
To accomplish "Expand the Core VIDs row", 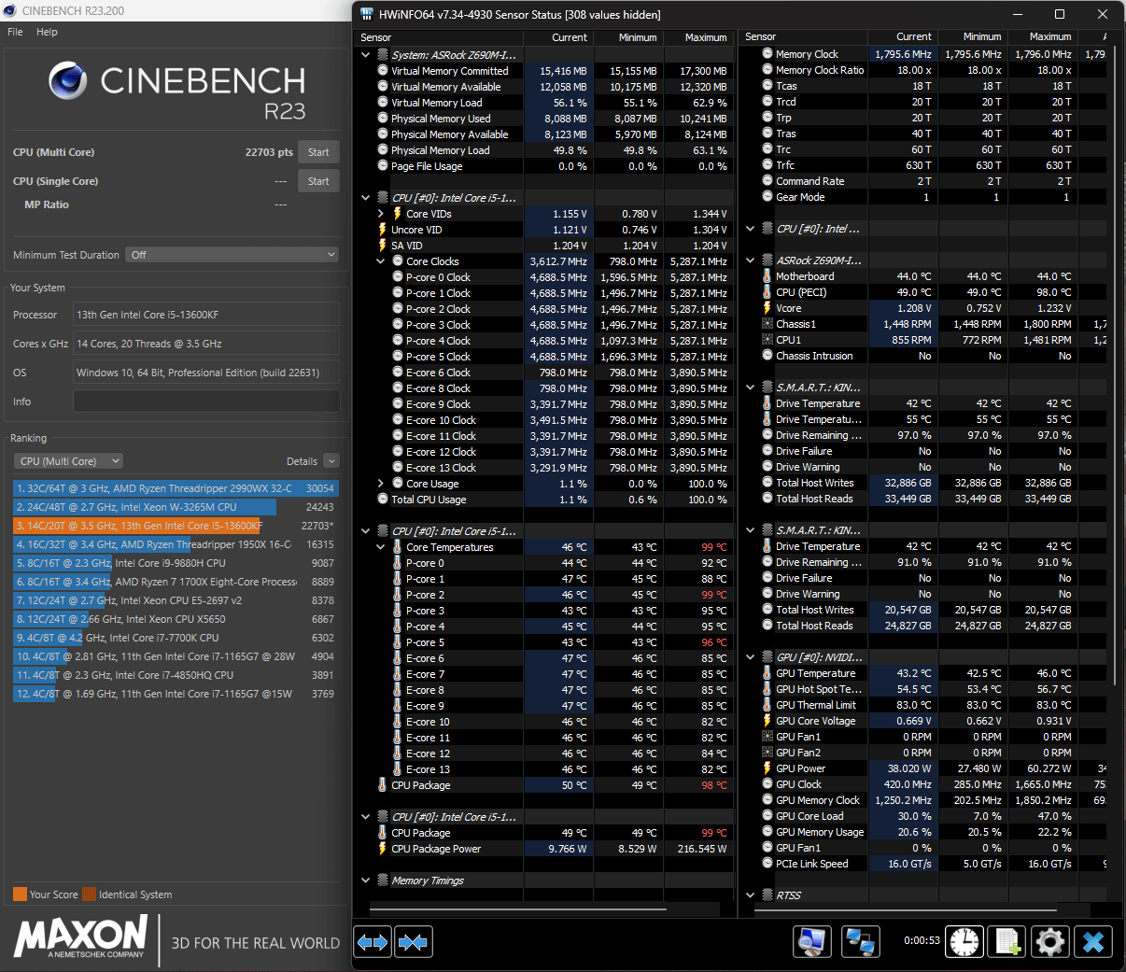I will pos(381,214).
